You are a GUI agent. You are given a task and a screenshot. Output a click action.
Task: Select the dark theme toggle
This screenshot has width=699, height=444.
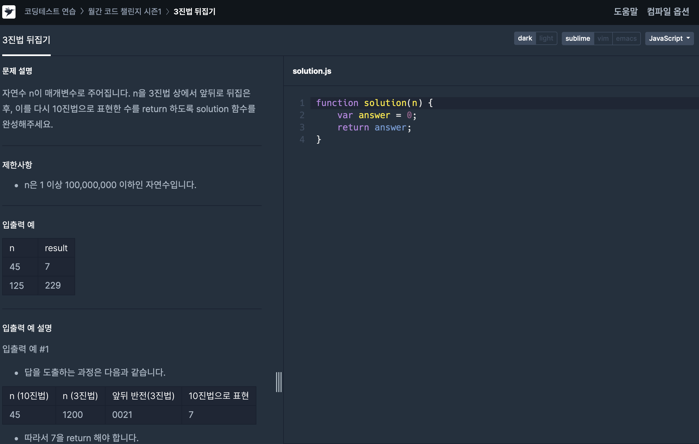(x=525, y=38)
